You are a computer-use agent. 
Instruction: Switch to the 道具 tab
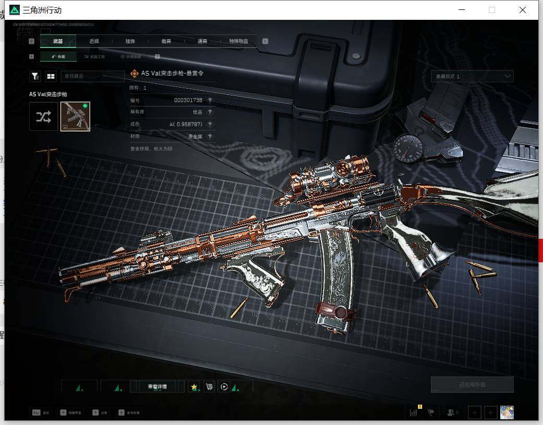coord(203,41)
